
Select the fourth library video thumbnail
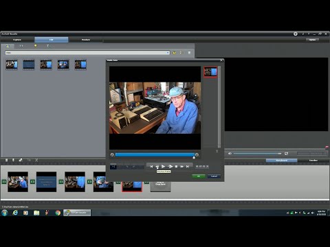[63, 64]
